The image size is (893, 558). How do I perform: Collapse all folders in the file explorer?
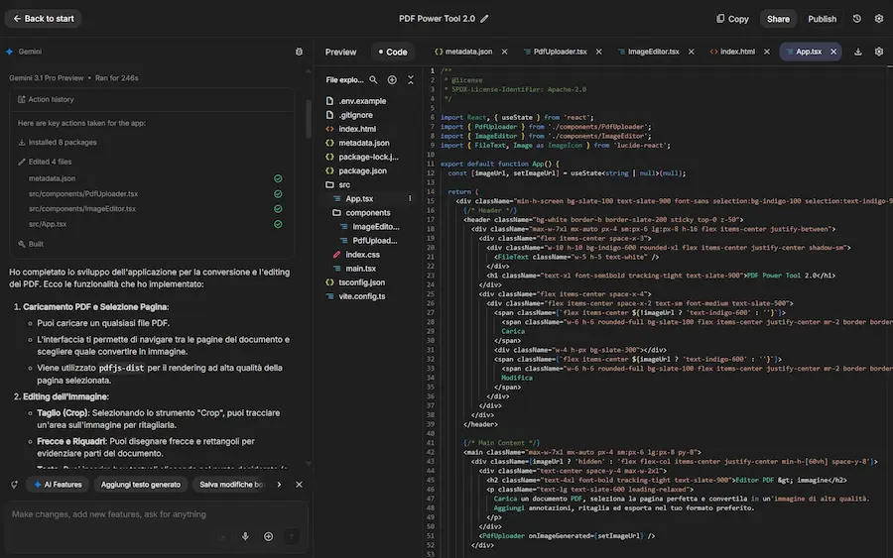point(411,79)
